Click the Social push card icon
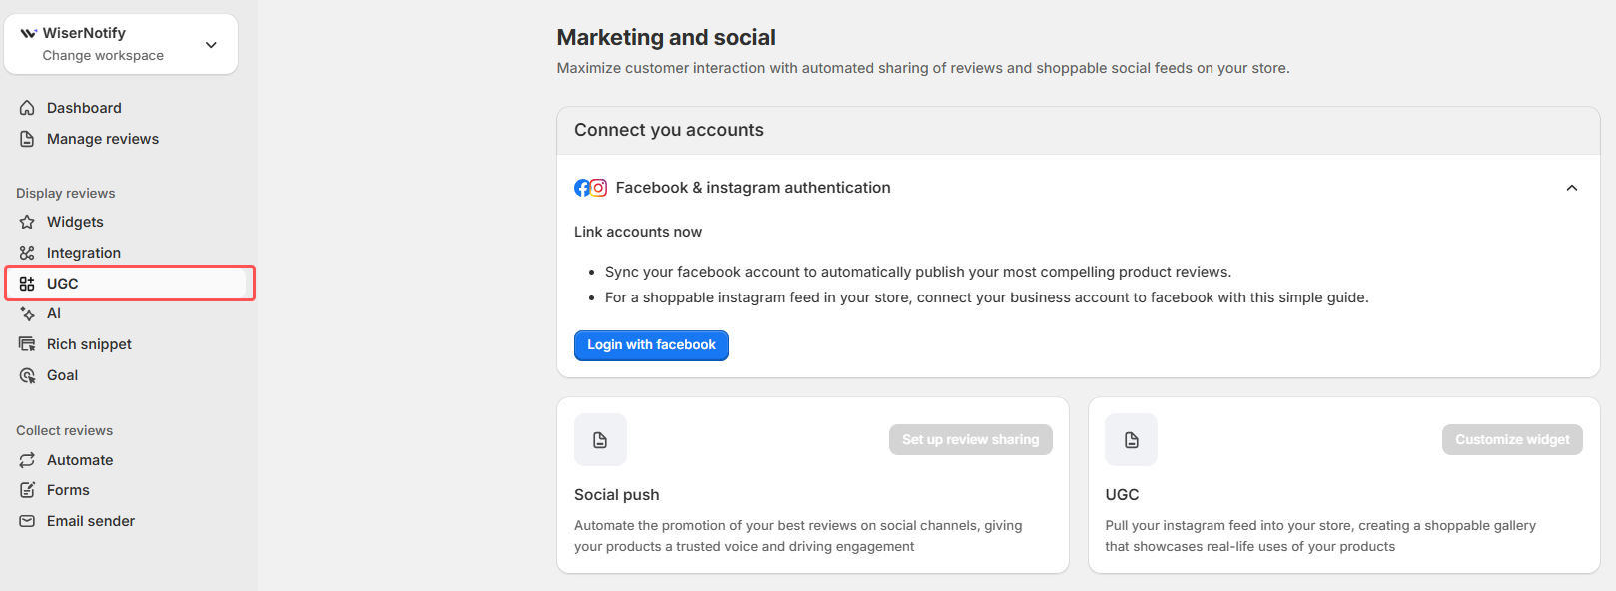This screenshot has height=591, width=1616. point(600,440)
